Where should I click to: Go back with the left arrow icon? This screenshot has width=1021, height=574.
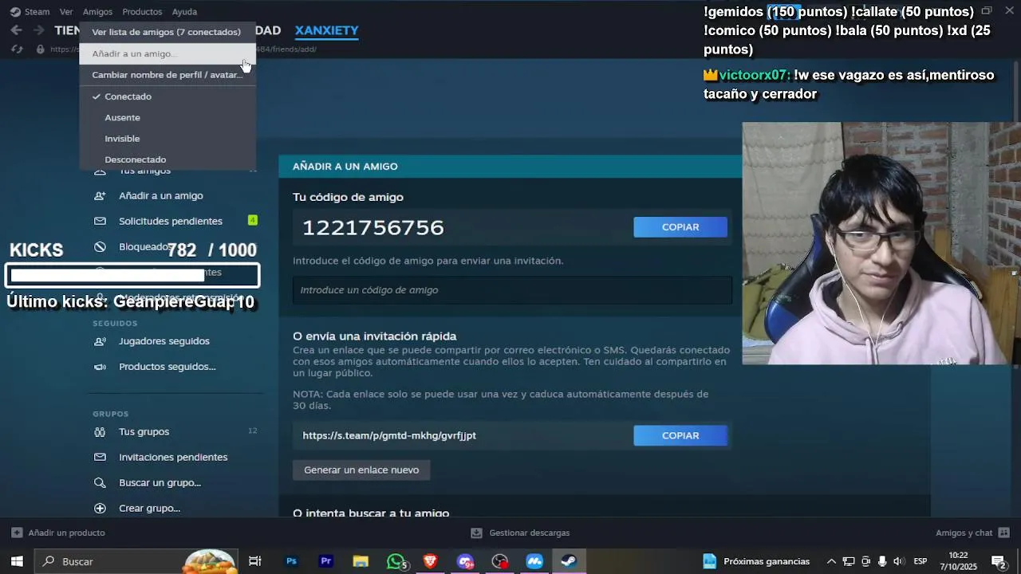(x=17, y=30)
